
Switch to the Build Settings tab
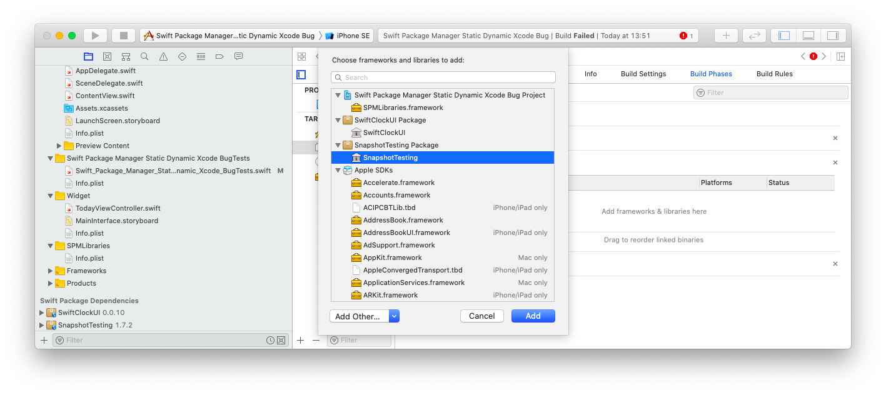(x=643, y=74)
